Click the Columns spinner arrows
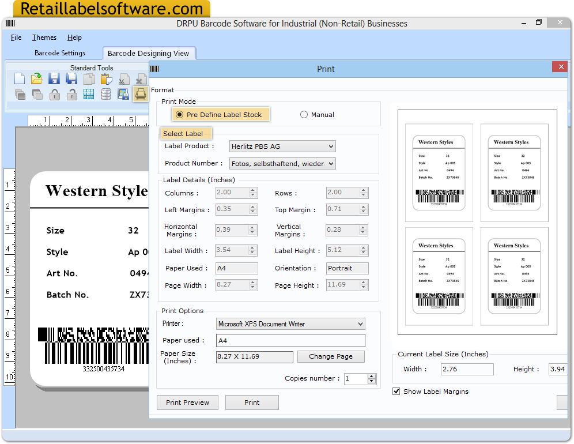 pyautogui.click(x=253, y=193)
